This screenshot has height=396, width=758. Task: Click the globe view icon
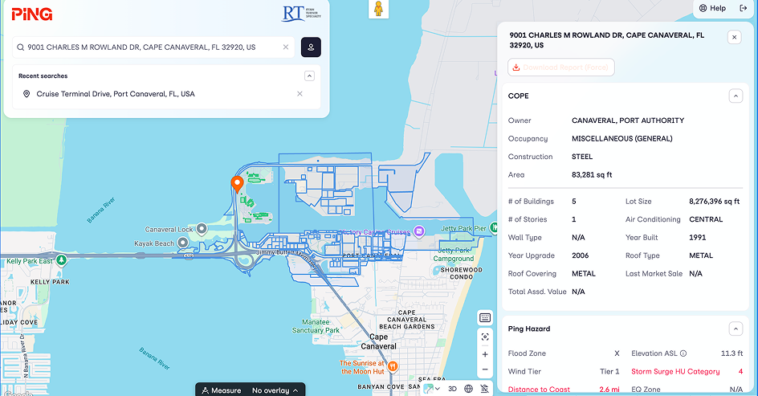(468, 389)
